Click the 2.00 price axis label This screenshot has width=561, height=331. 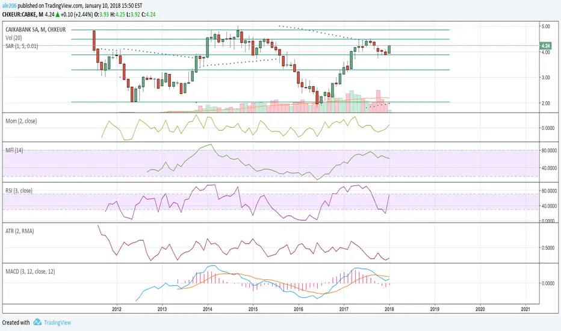545,104
